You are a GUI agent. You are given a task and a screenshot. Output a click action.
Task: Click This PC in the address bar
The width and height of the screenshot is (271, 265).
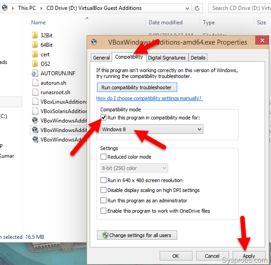27,8
